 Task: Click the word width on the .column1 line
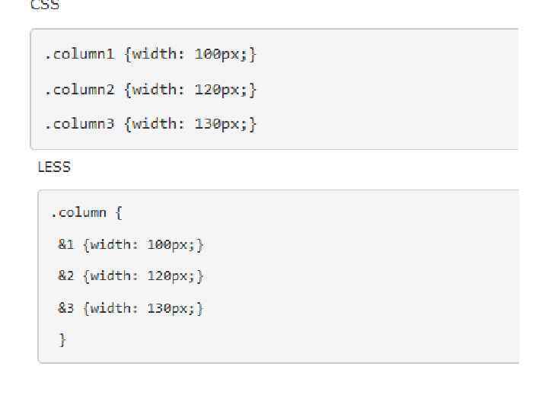click(x=155, y=54)
